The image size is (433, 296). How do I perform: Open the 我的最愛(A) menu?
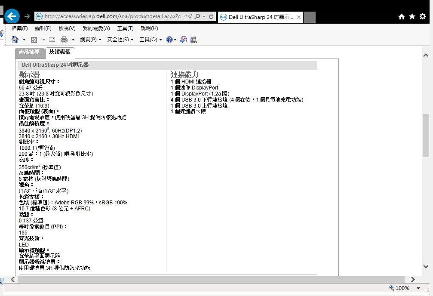(x=96, y=28)
